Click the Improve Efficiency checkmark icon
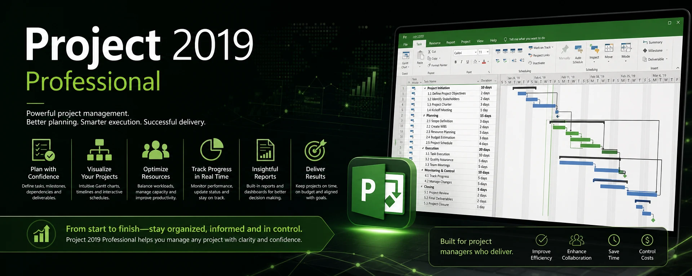 click(x=541, y=240)
